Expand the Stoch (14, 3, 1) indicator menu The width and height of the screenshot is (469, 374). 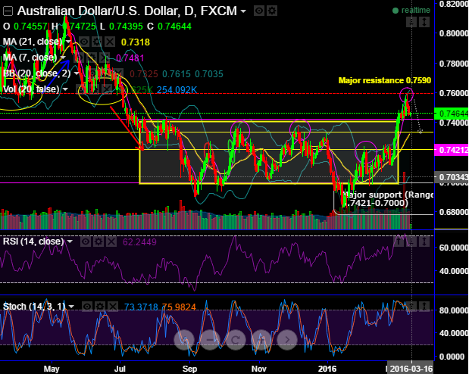(x=71, y=307)
